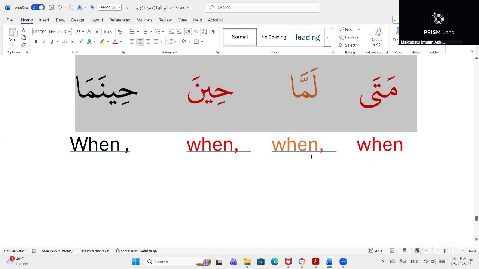Click Replace in Editing group

pyautogui.click(x=349, y=37)
